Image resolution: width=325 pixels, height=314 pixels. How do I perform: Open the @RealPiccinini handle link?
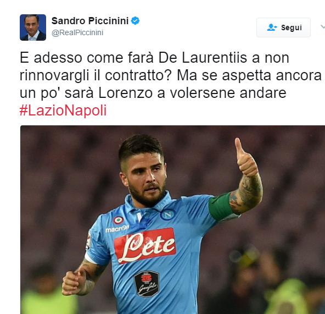77,32
